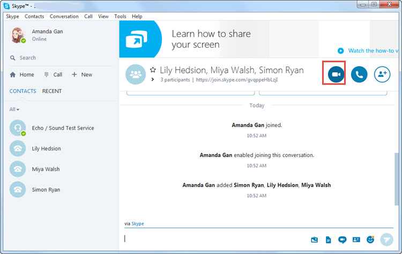Click the video message icon
Screen dimensions: 402x254
coord(342,240)
